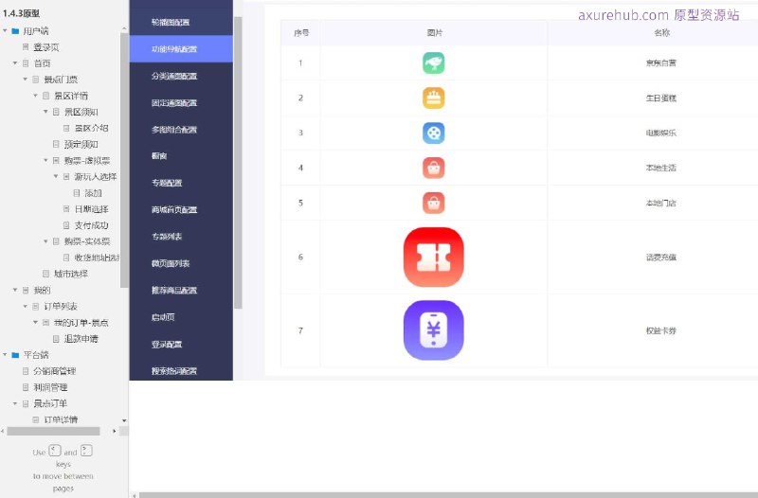Click the blue 电影娱乐 film reel icon
Image resolution: width=758 pixels, height=498 pixels.
[434, 133]
